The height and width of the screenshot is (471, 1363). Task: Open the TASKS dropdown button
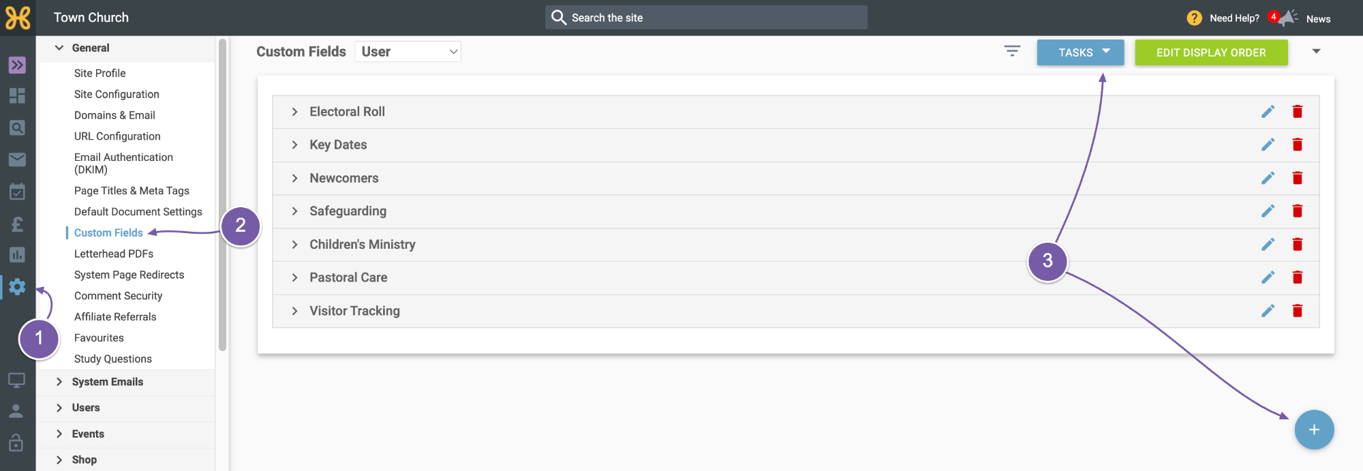coord(1080,52)
